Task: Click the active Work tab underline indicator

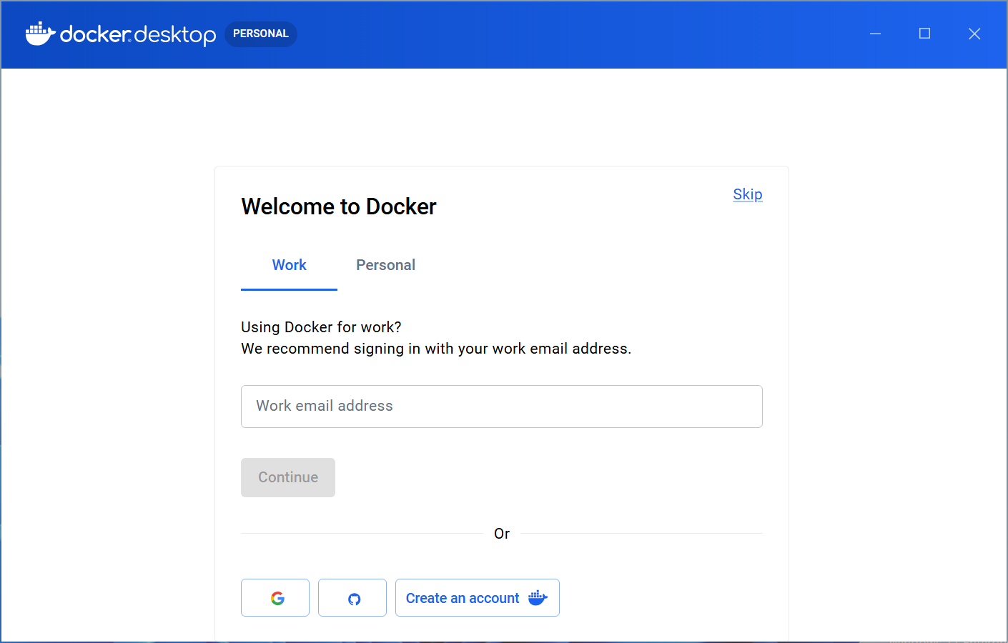Action: [289, 289]
